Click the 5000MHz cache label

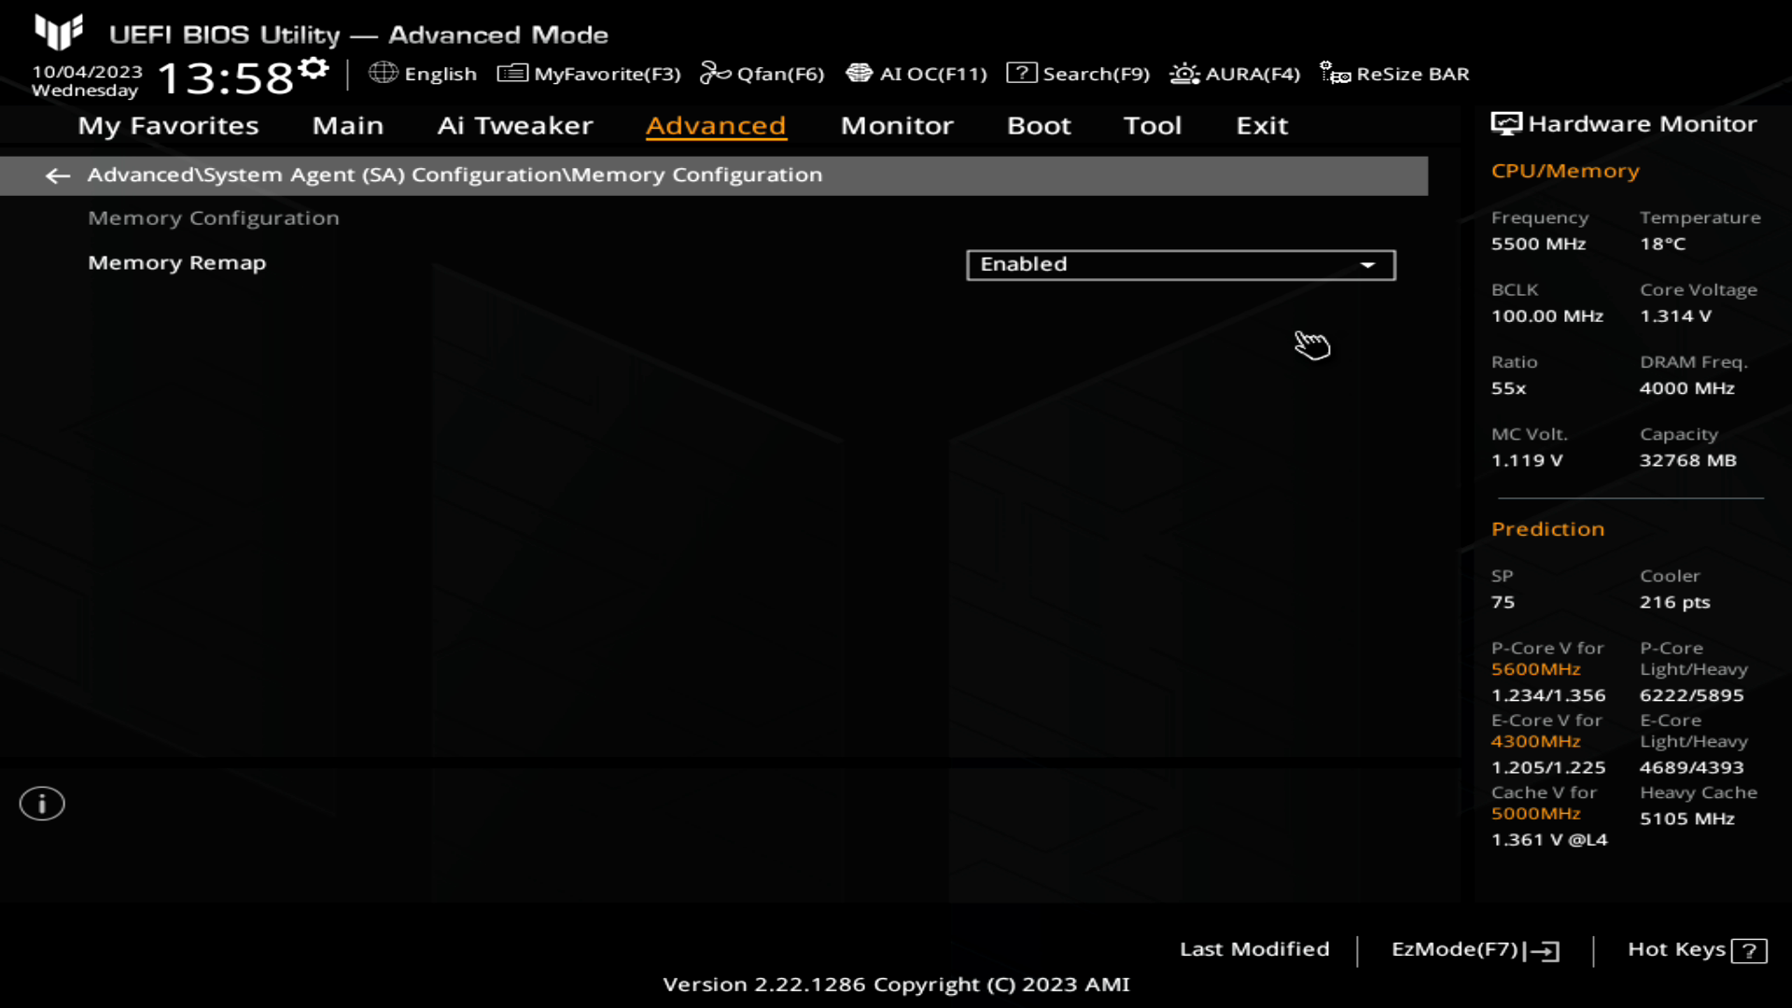coord(1535,813)
